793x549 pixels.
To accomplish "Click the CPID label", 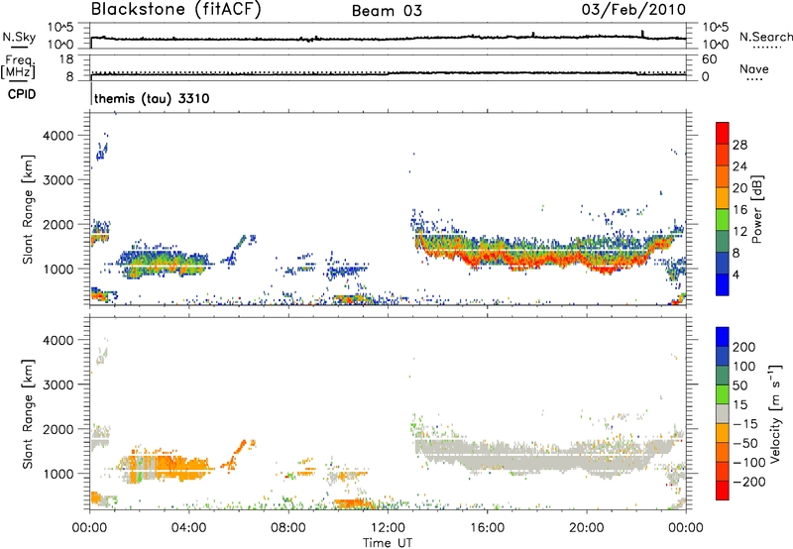I will pos(22,94).
